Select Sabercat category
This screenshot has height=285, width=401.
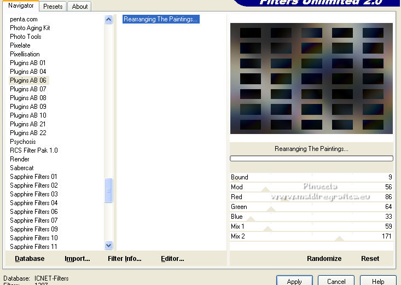[22, 168]
